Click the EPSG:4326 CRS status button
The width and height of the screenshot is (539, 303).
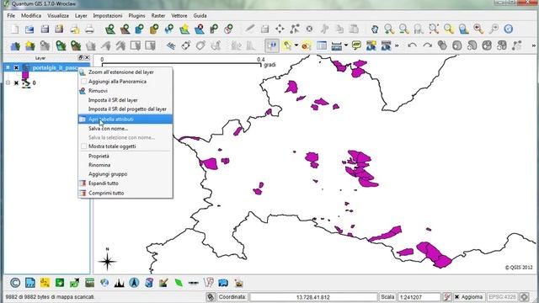pyautogui.click(x=502, y=297)
